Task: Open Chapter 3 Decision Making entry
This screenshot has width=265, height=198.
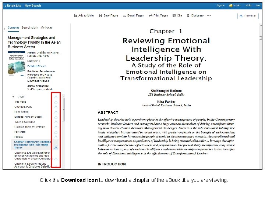Action: (x=32, y=165)
